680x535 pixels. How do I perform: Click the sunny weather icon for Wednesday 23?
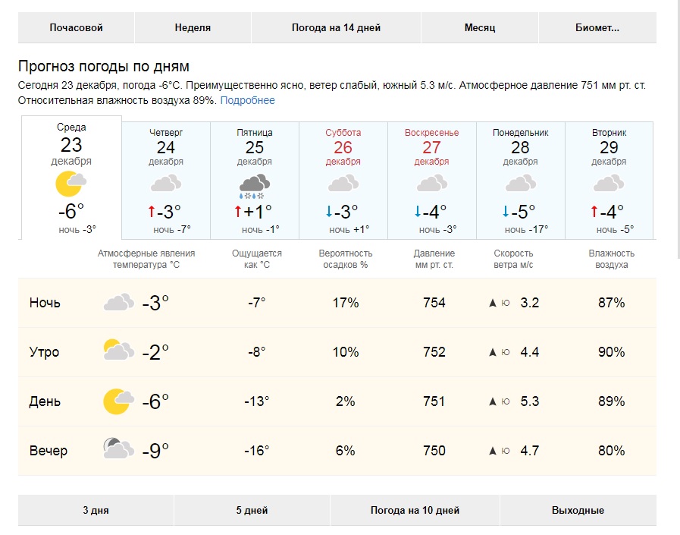(71, 184)
